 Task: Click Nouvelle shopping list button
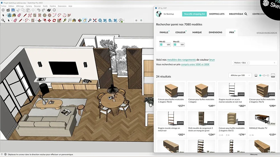pyautogui.click(x=195, y=14)
